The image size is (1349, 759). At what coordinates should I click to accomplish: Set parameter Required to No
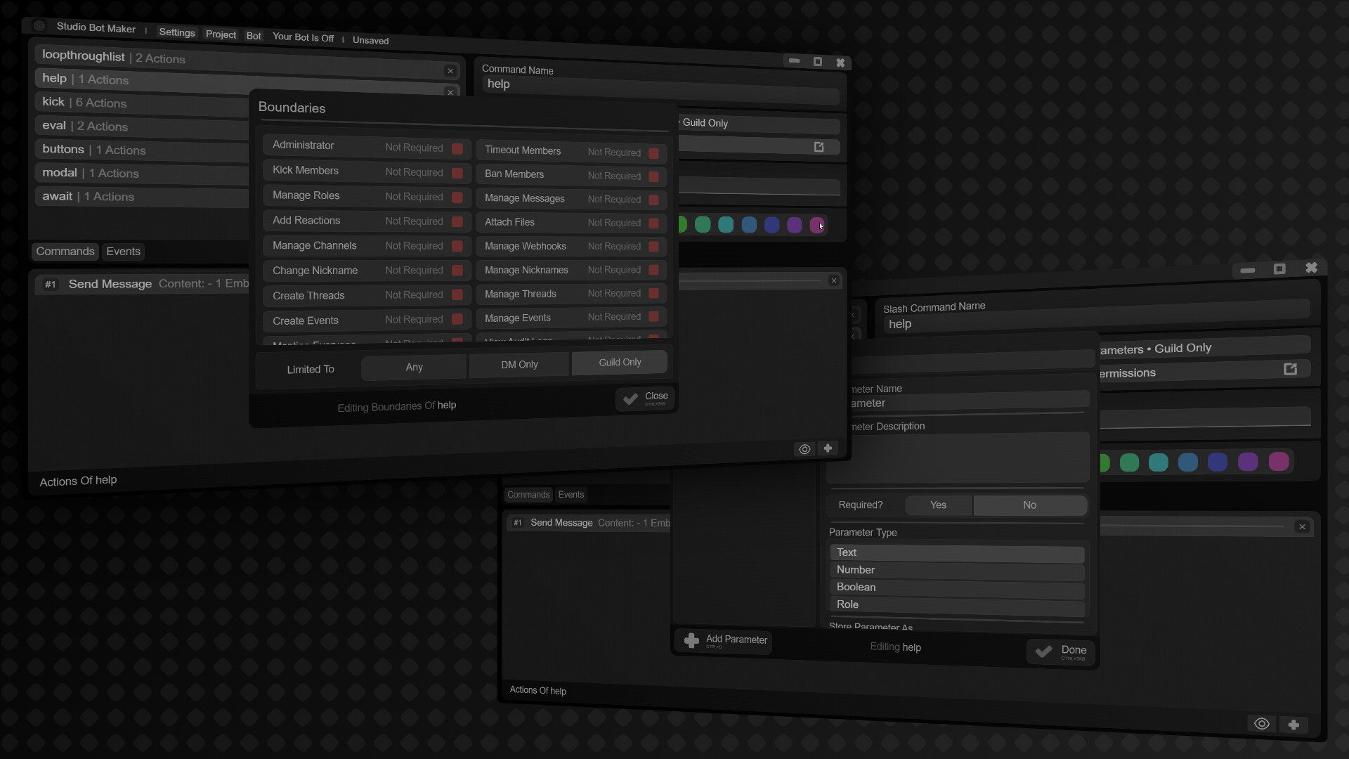[x=1030, y=505]
